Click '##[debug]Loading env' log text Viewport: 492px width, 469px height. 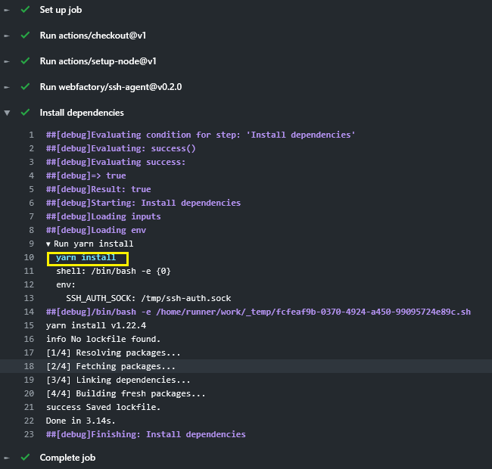(96, 231)
